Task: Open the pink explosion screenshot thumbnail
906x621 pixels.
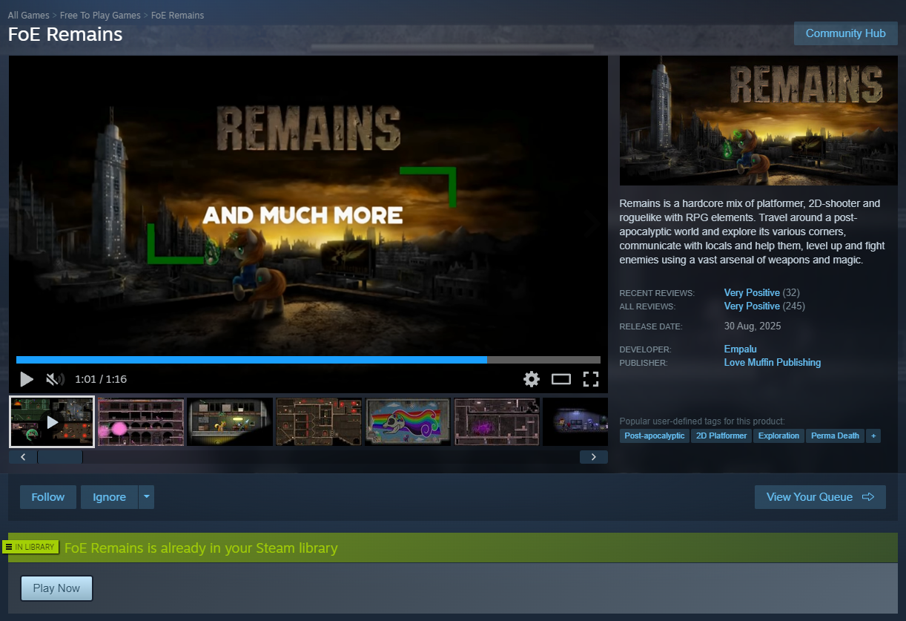Action: tap(141, 421)
